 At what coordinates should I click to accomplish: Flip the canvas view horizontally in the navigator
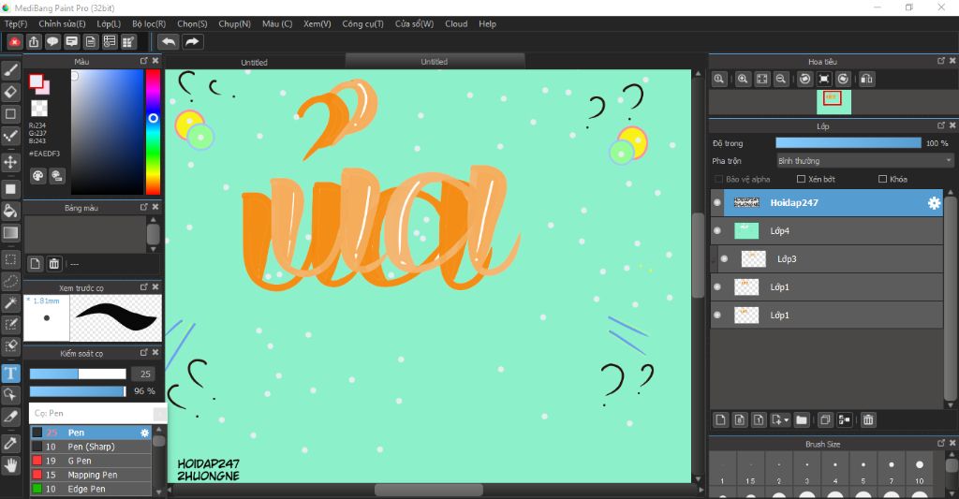tap(866, 79)
